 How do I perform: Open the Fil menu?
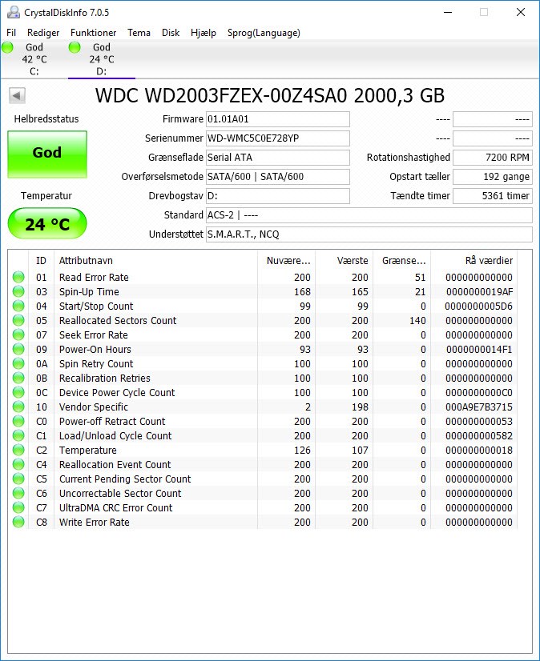[11, 33]
